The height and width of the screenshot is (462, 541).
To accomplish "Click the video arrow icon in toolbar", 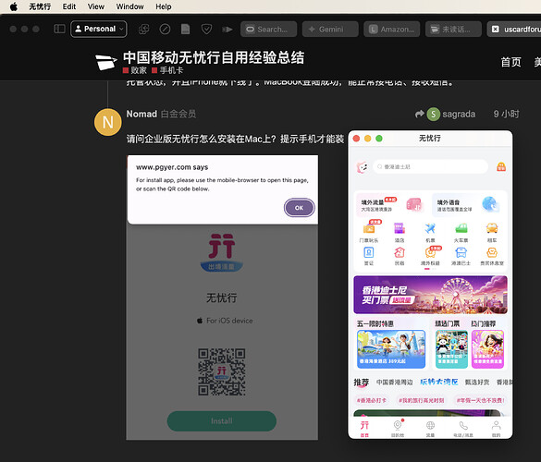I will [x=227, y=30].
